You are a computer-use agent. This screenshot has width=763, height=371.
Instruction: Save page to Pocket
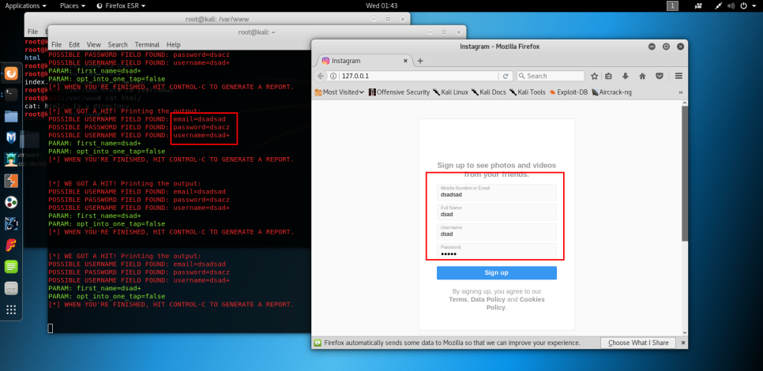[x=660, y=77]
